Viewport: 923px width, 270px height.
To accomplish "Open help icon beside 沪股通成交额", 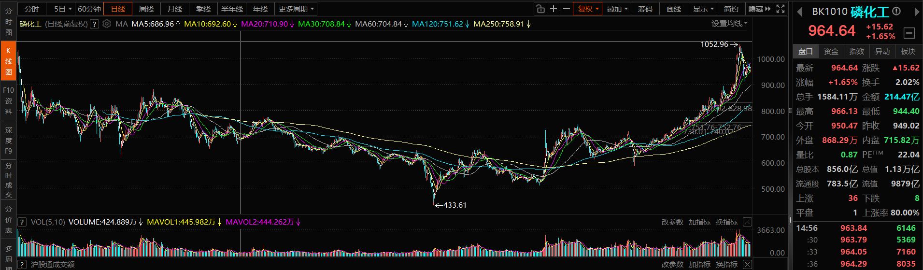I will click(x=22, y=264).
